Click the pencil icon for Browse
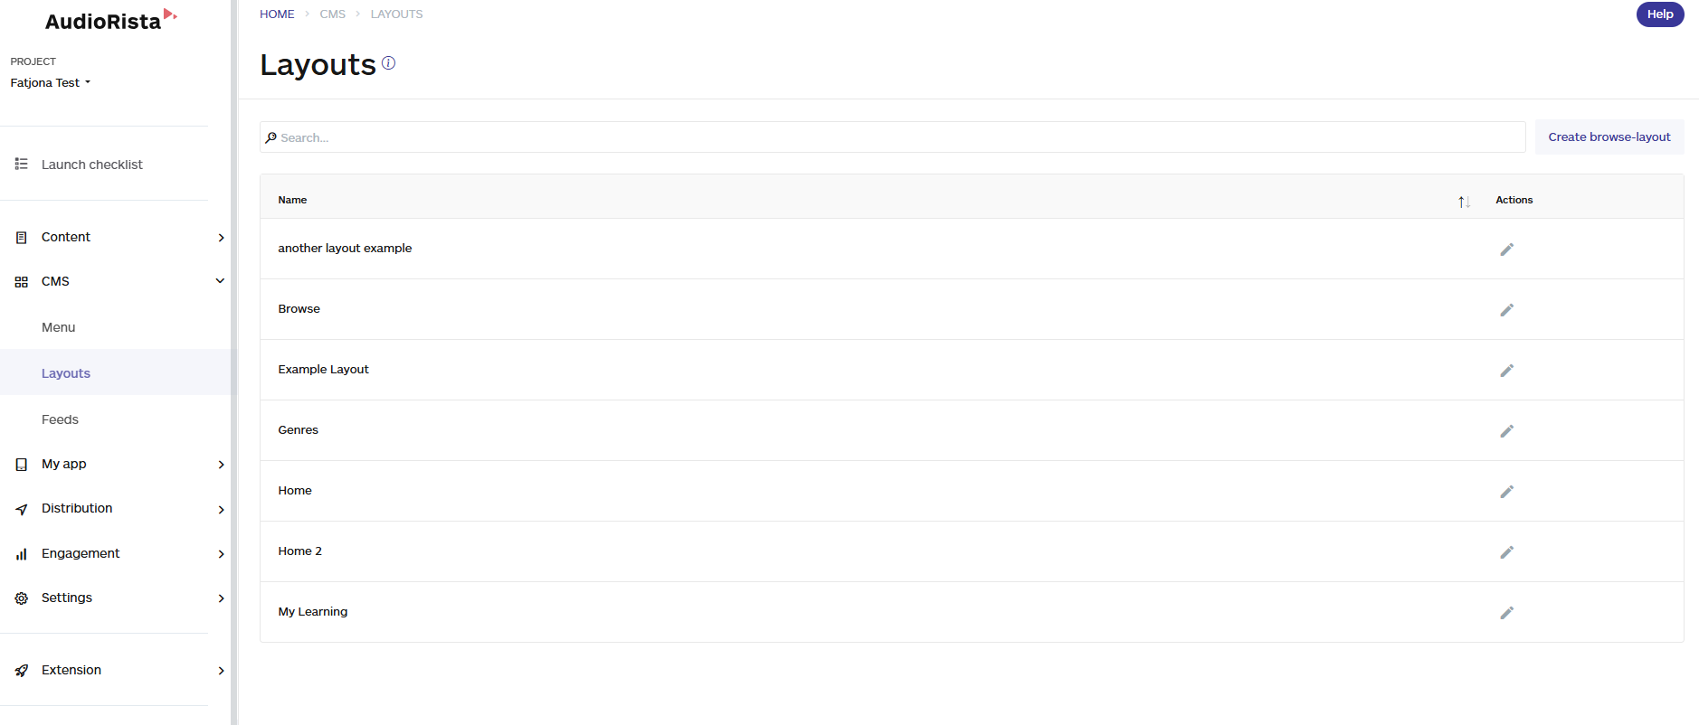Viewport: 1699px width, 725px height. pos(1506,310)
